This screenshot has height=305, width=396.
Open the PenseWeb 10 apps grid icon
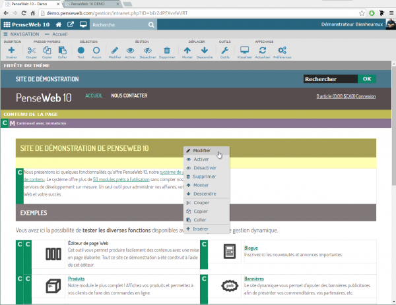tap(7, 24)
